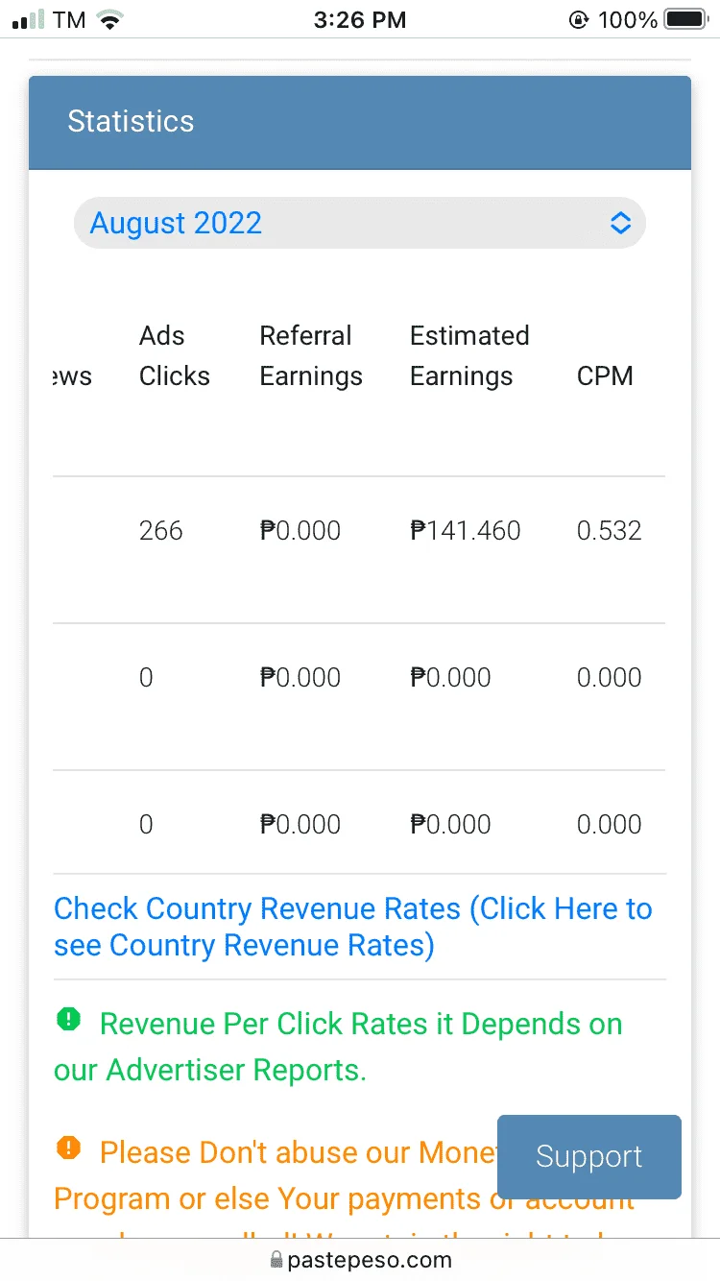Click the Estimated Earnings column header
Screen dimensions: 720x1281
(469, 355)
